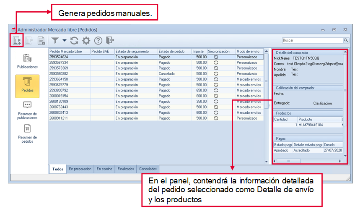Click the refresh synchronization toolbar icon

coord(74,40)
